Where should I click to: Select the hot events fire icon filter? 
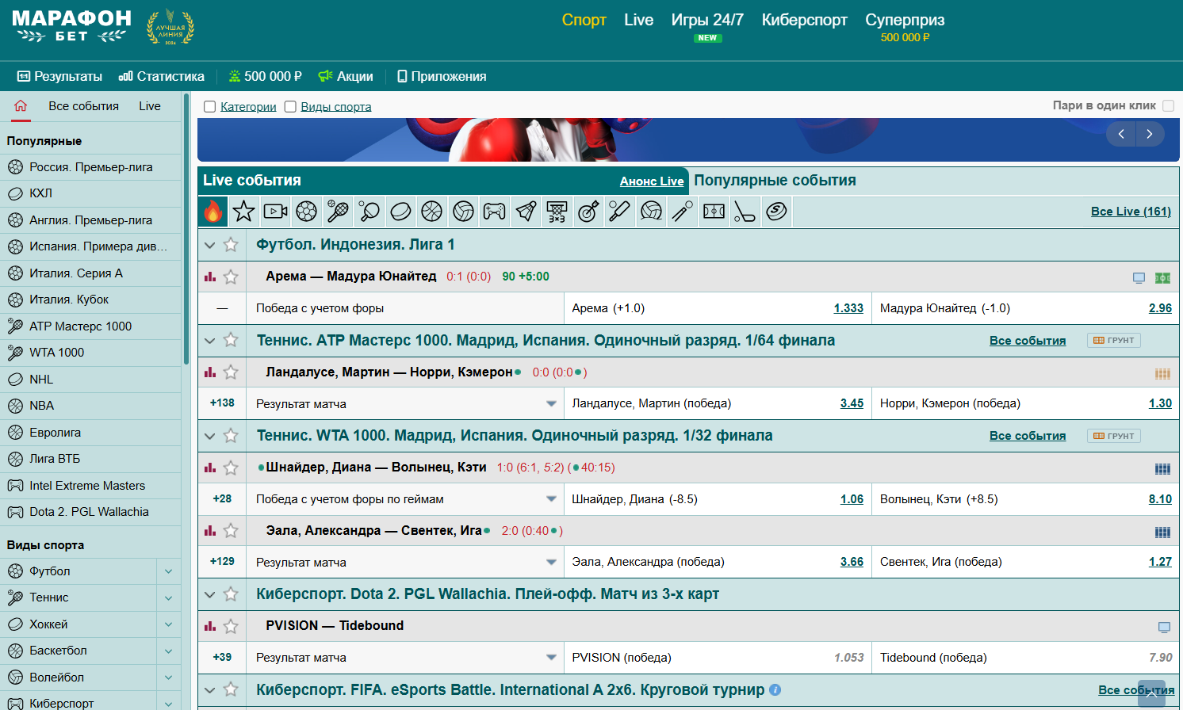212,212
